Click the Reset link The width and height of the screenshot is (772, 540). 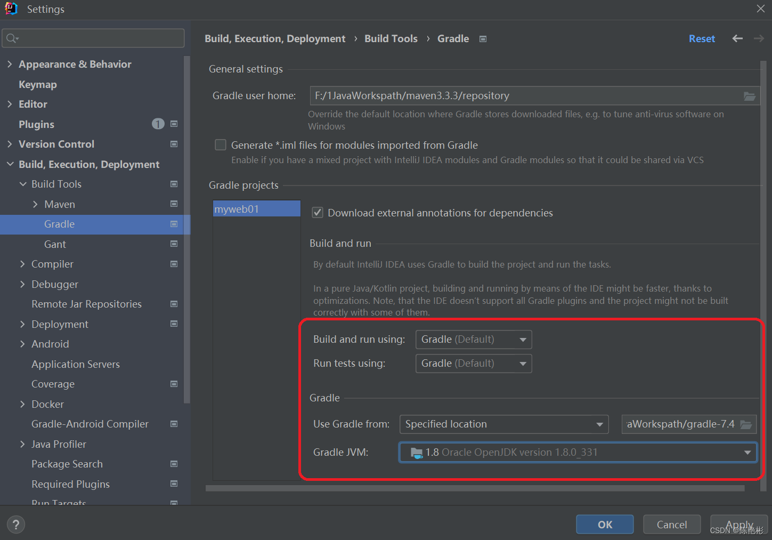click(702, 38)
